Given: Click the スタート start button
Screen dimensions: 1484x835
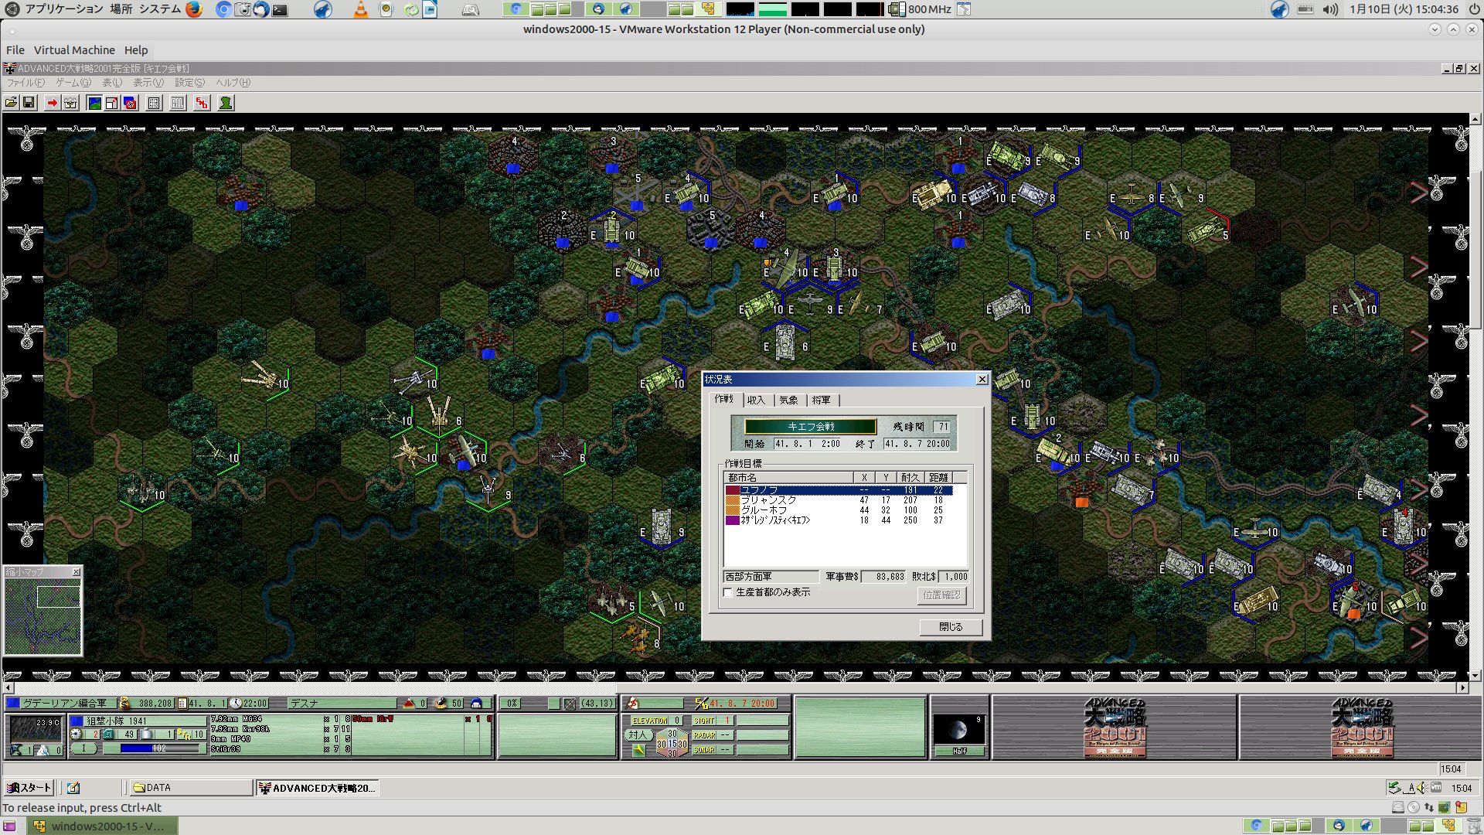Looking at the screenshot, I should (x=29, y=788).
